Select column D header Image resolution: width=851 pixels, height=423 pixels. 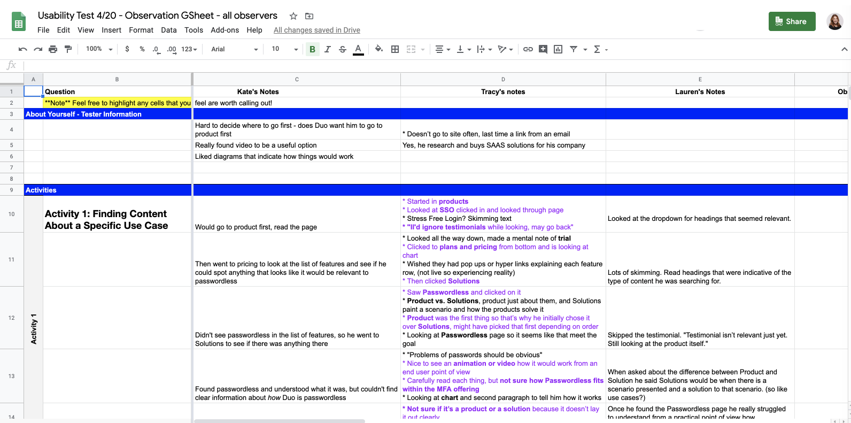tap(503, 79)
